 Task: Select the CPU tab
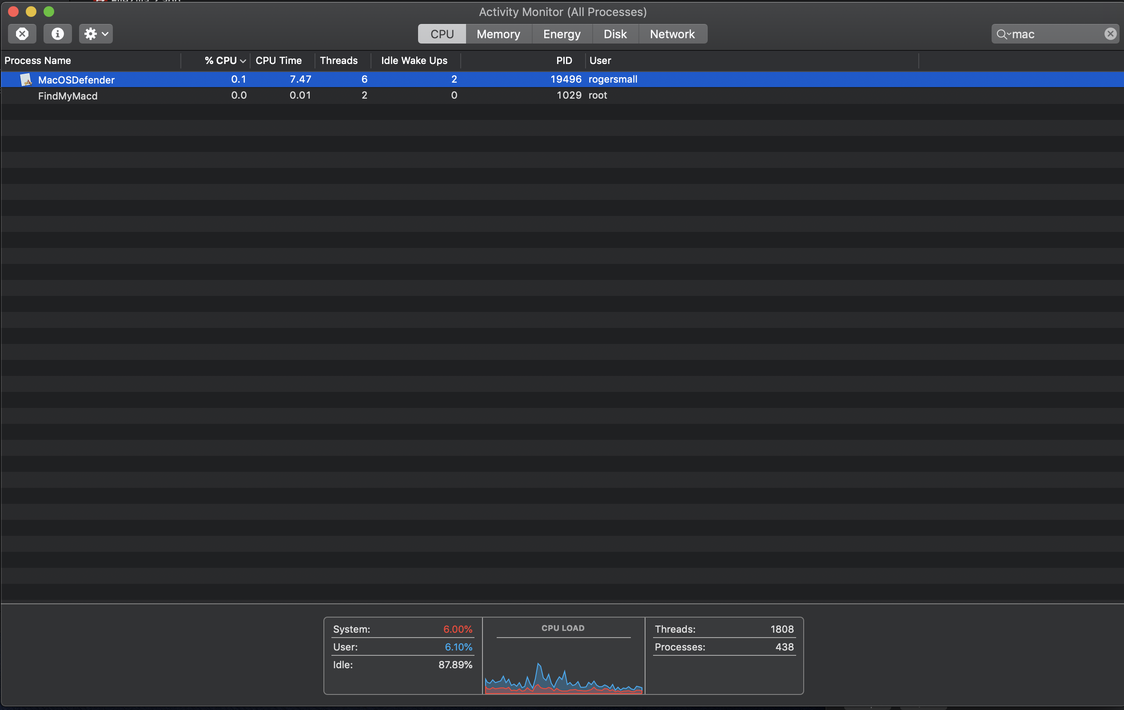coord(442,34)
